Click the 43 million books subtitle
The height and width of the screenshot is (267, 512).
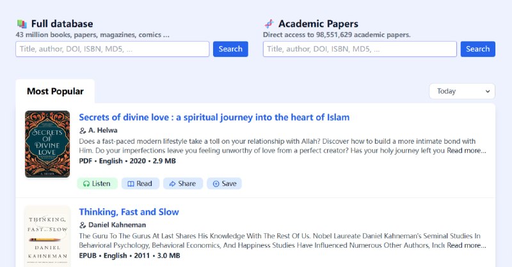92,35
